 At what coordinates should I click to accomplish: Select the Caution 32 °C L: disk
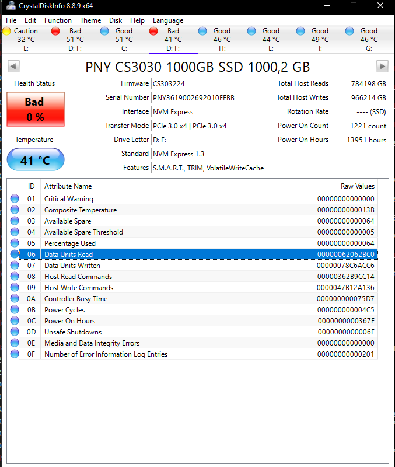tap(26, 39)
